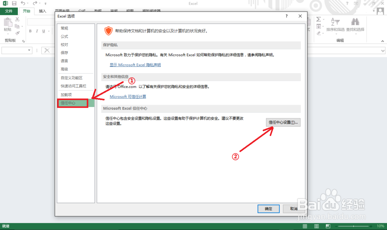The width and height of the screenshot is (387, 230).
Task: Confirm with the 确定 (OK) button
Action: [269, 209]
